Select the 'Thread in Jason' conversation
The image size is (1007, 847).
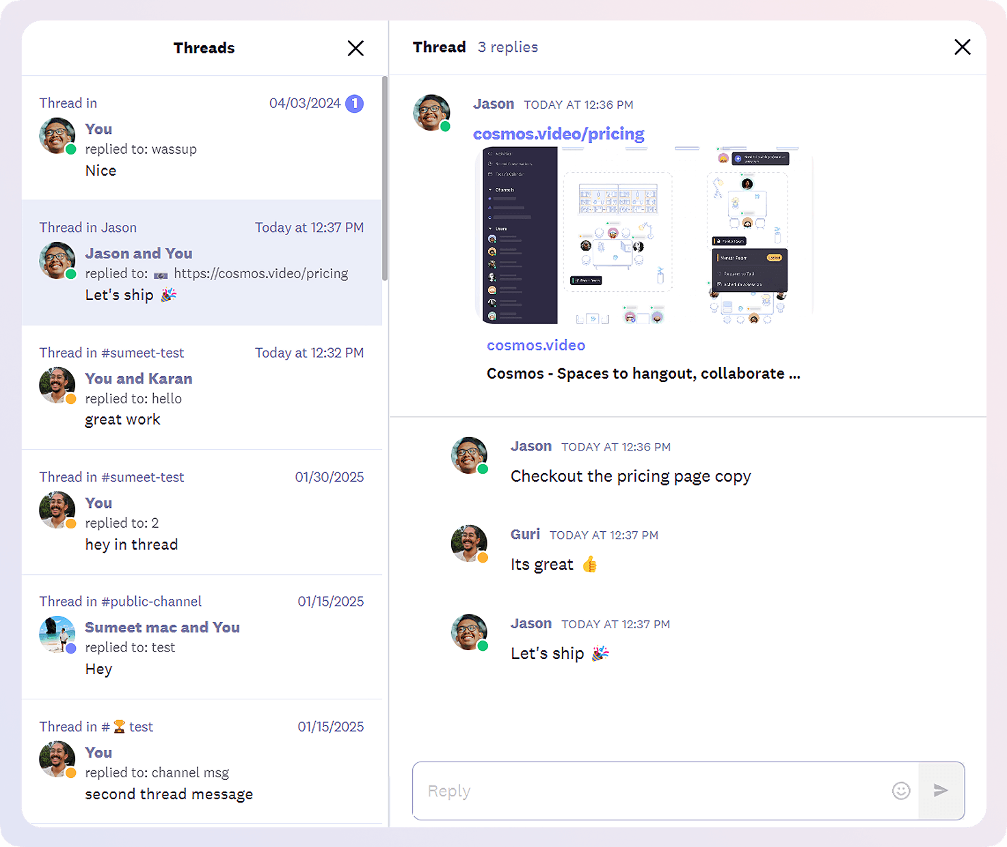[202, 263]
